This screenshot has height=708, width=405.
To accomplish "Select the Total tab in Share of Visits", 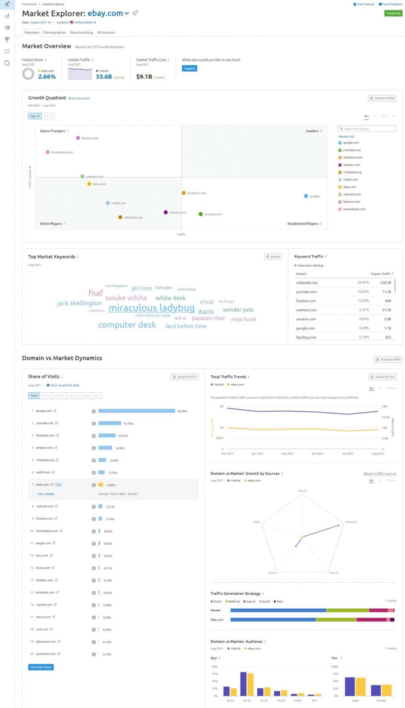I will [x=34, y=395].
